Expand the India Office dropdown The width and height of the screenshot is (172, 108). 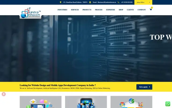click(x=143, y=2)
